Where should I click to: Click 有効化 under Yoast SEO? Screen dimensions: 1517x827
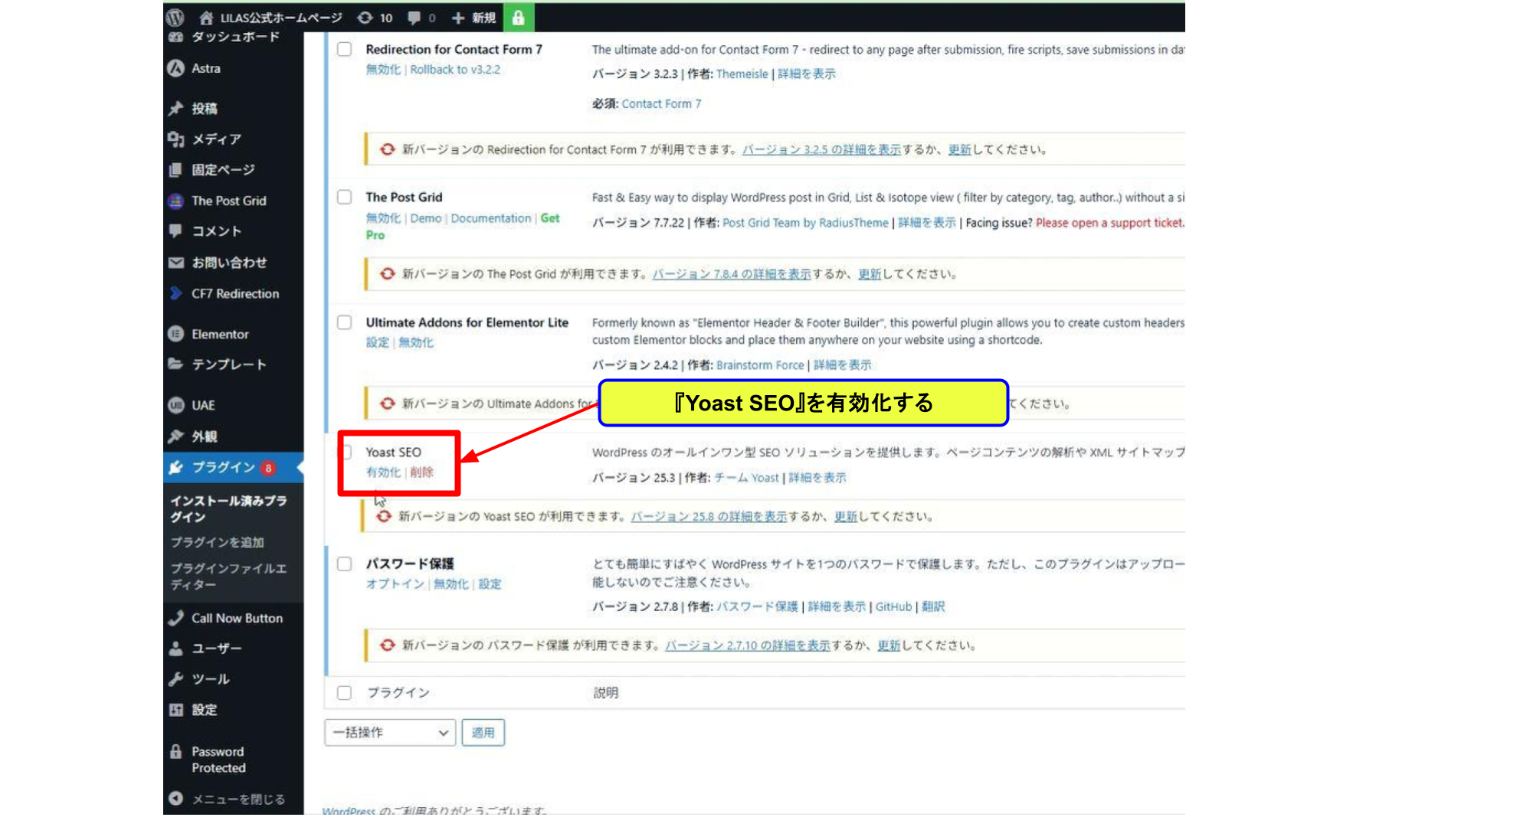383,472
